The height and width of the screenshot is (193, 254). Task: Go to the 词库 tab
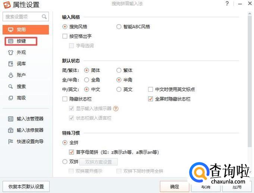coord(21,64)
